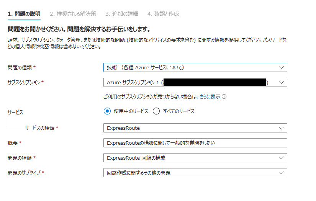Click the サービスの種類 dropdown chevron arrow
The width and height of the screenshot is (316, 201).
pyautogui.click(x=282, y=128)
